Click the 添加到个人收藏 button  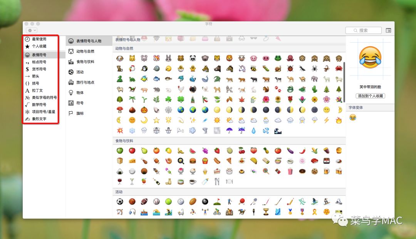tap(370, 96)
